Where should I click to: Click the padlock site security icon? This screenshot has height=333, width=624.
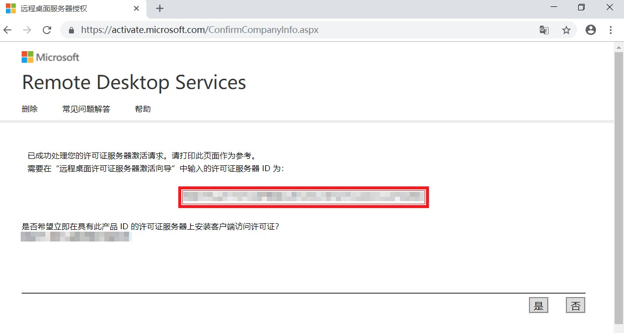pyautogui.click(x=71, y=30)
